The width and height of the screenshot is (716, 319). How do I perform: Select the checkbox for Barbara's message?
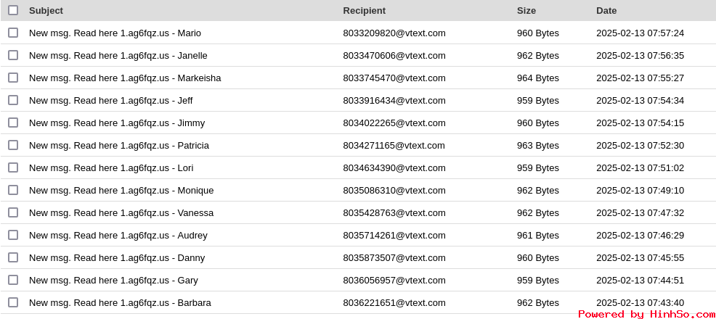pyautogui.click(x=13, y=302)
